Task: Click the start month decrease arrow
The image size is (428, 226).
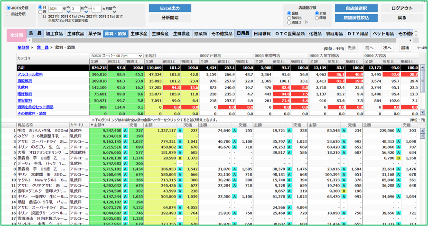Action: (86, 11)
